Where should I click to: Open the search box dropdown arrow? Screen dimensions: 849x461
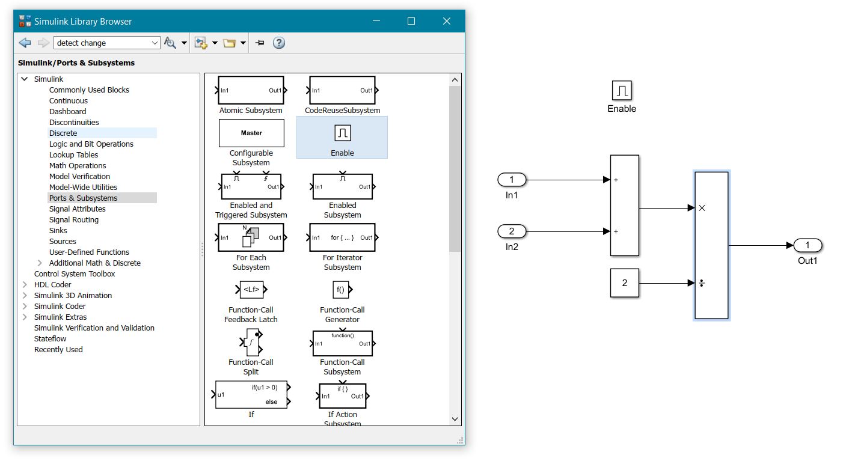pyautogui.click(x=153, y=43)
